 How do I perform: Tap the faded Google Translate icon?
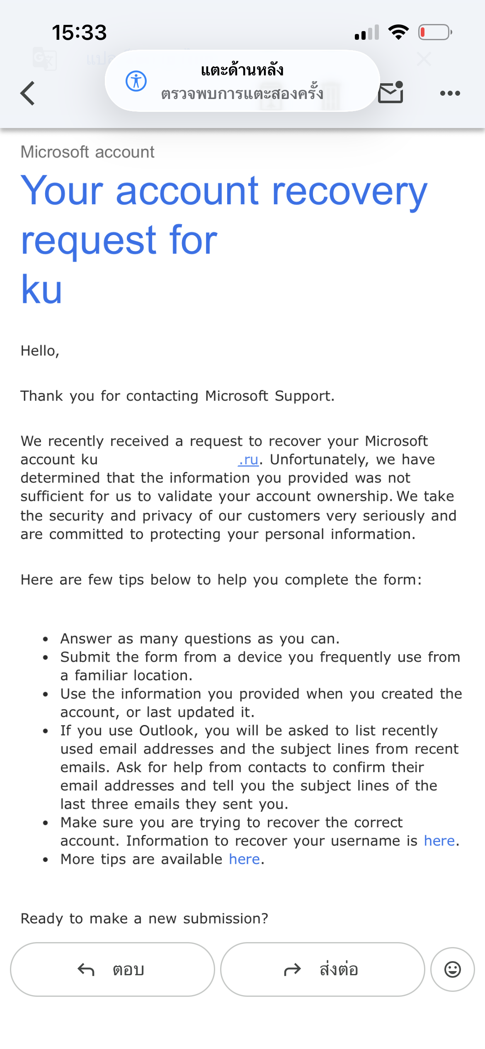click(45, 59)
